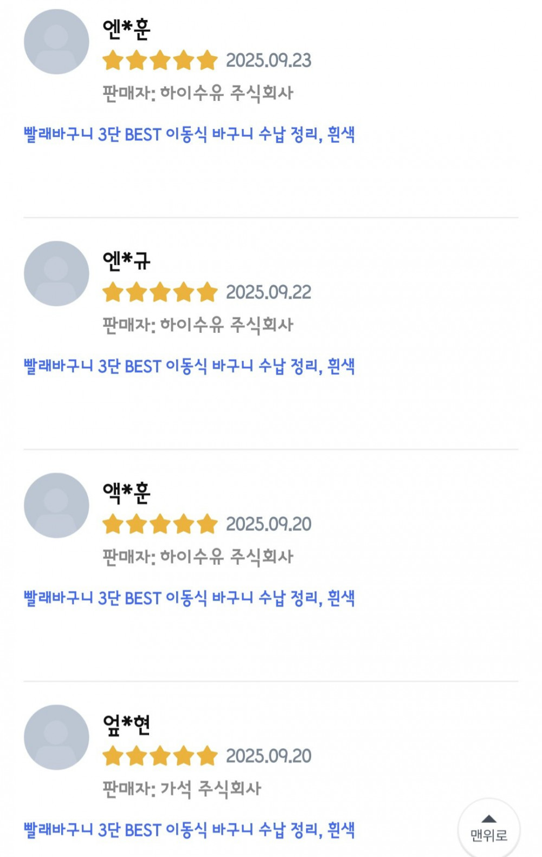This screenshot has width=542, height=857.
Task: Click the review date 2025.09.23
Action: (x=268, y=60)
